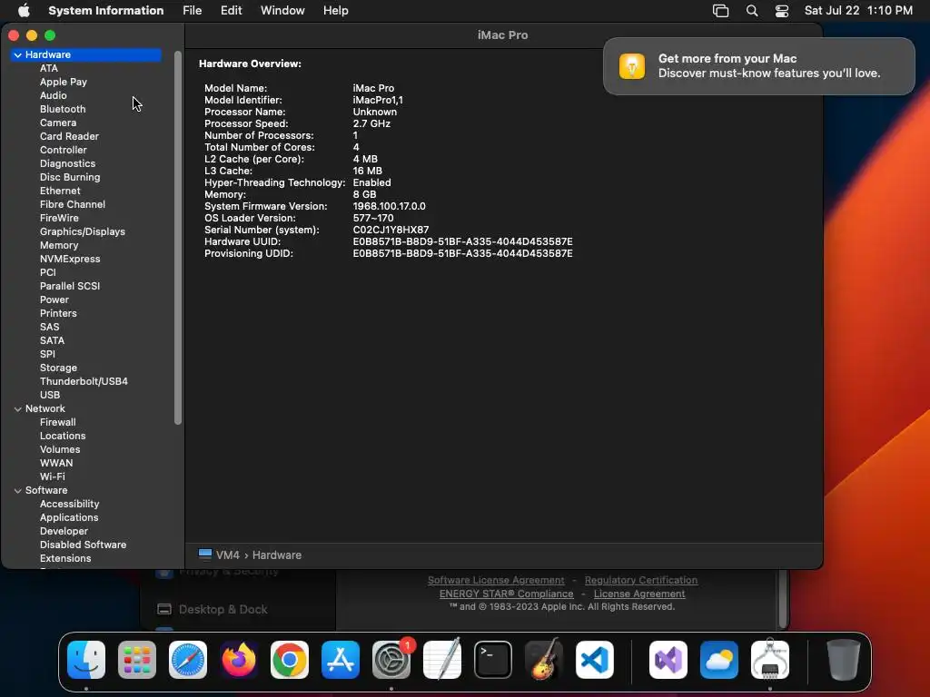
Task: Open Google Chrome in the Dock
Action: pyautogui.click(x=290, y=660)
